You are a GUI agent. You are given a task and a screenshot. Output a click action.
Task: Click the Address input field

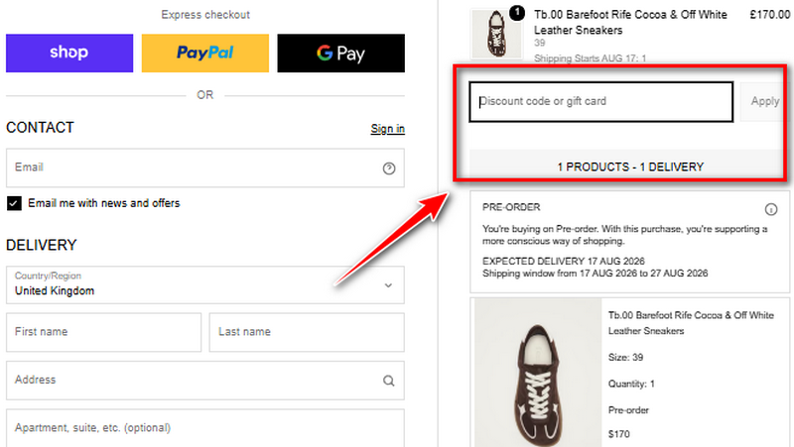click(x=205, y=381)
